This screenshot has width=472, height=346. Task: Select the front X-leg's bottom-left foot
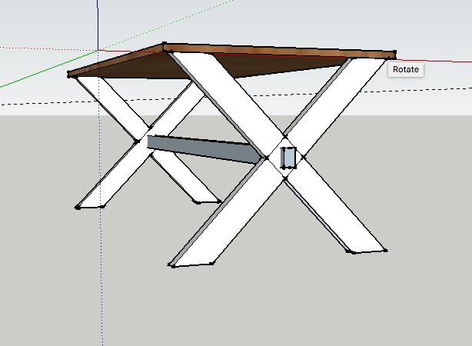[191, 261]
